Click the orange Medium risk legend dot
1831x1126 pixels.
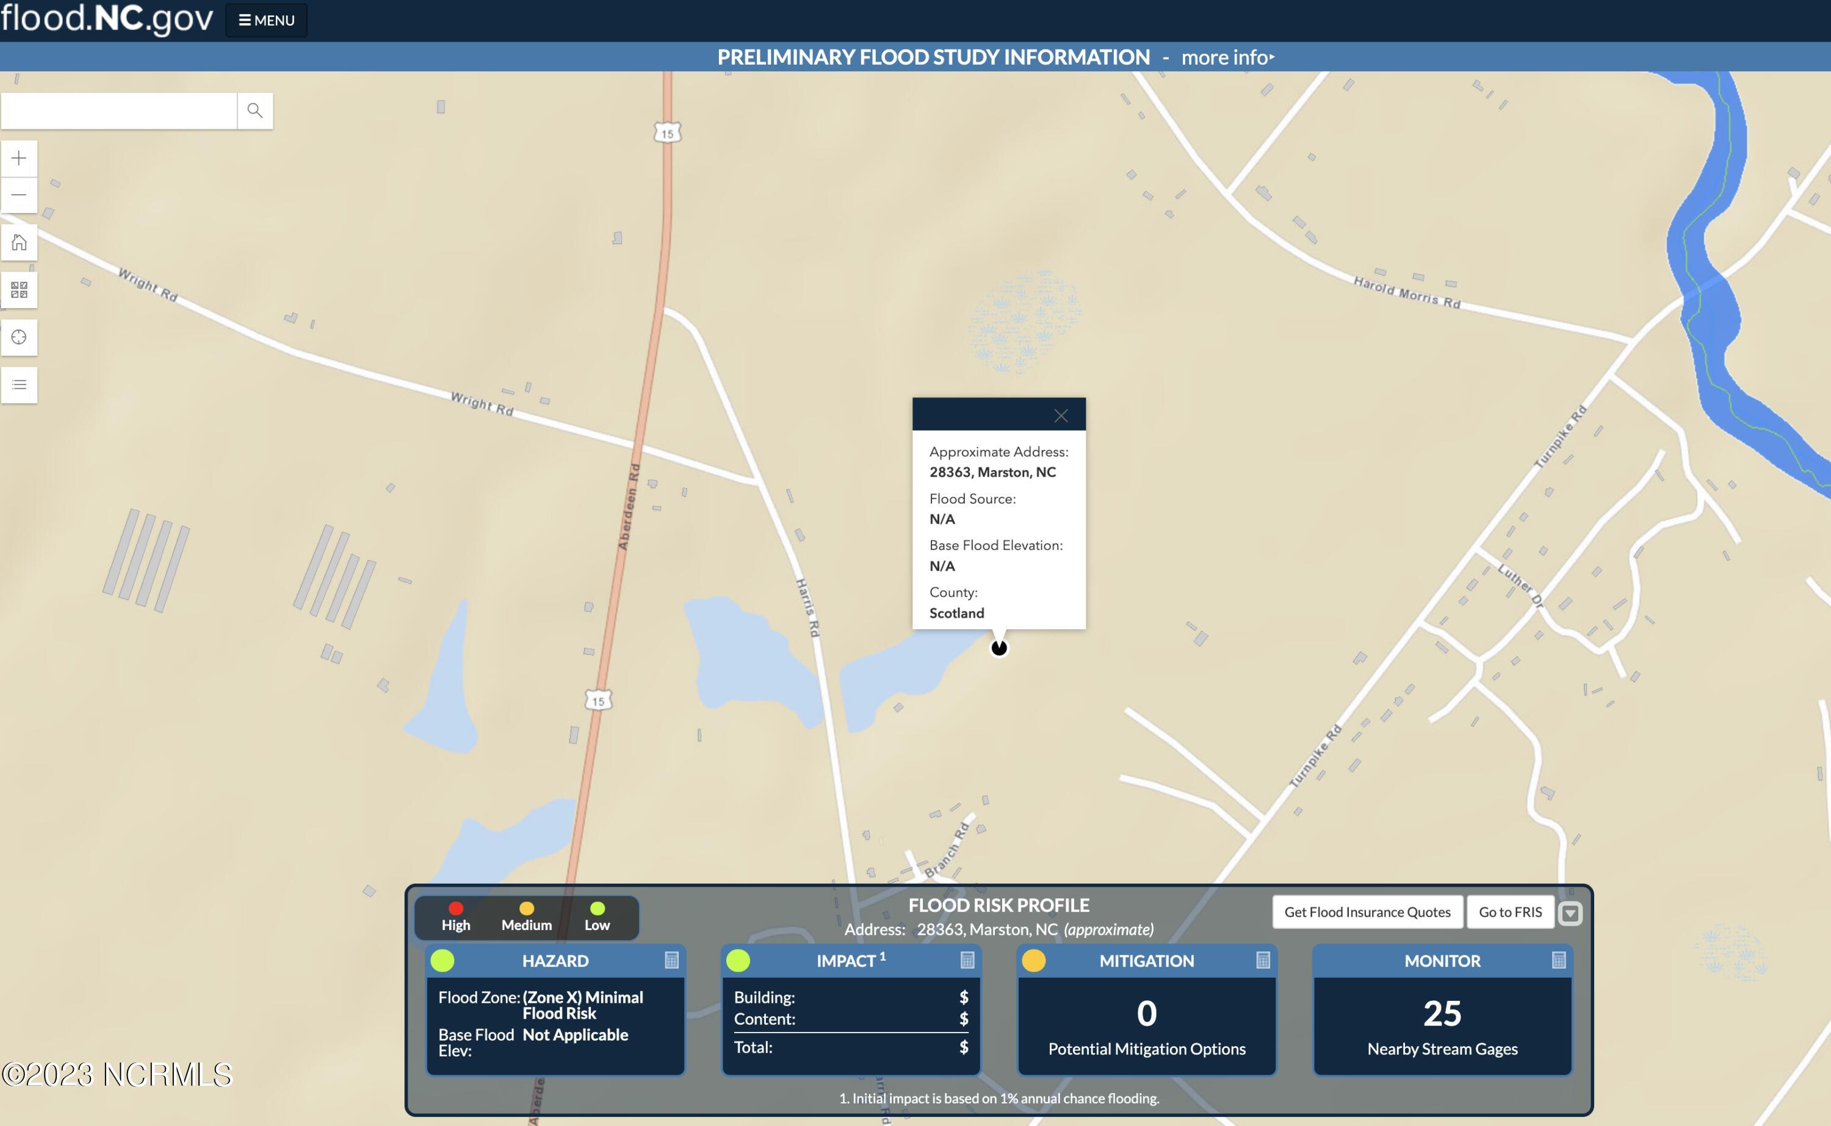[527, 908]
